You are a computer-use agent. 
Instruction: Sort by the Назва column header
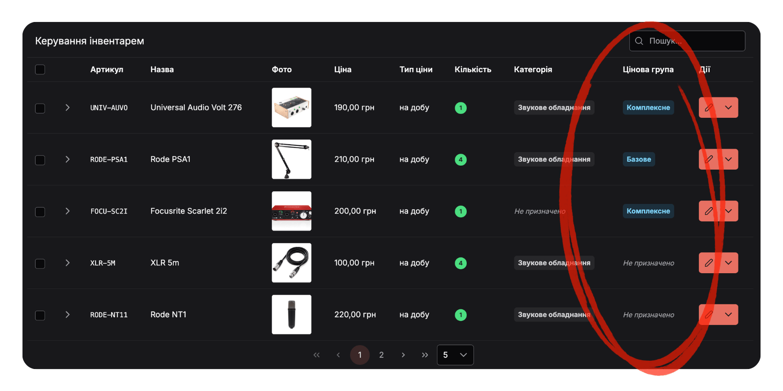pyautogui.click(x=162, y=69)
